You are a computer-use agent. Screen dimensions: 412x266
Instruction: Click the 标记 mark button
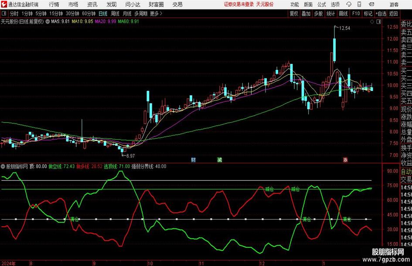pyautogui.click(x=368, y=14)
